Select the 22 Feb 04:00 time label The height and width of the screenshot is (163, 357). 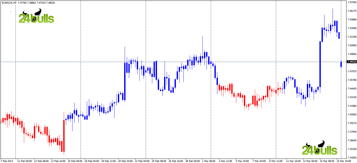pos(142,161)
